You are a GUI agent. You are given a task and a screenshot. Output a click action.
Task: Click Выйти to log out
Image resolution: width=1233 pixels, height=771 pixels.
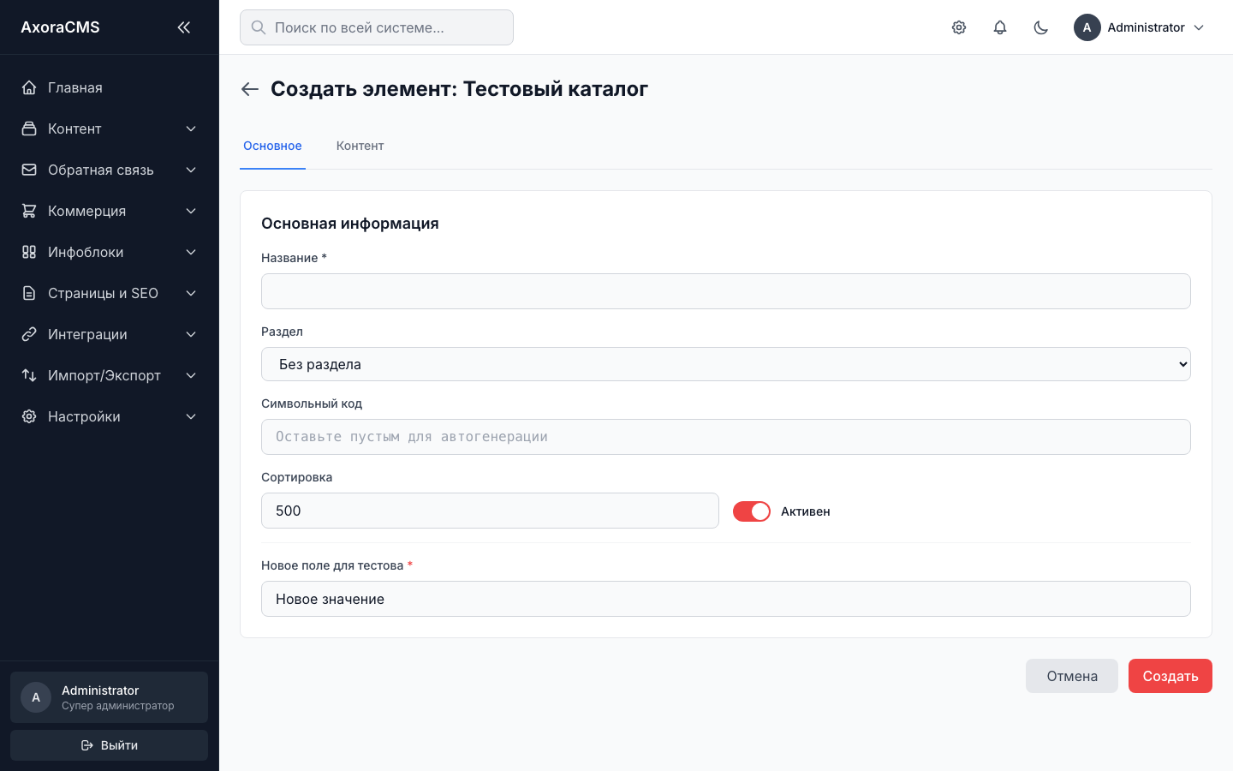coord(110,745)
